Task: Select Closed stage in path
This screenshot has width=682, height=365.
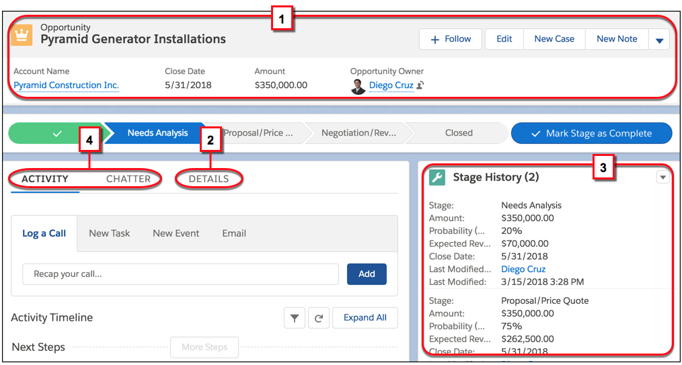Action: point(459,133)
